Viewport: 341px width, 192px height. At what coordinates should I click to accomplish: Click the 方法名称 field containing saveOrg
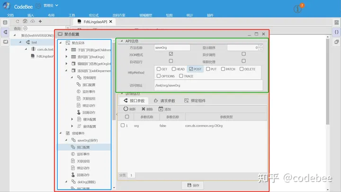[x=172, y=47]
